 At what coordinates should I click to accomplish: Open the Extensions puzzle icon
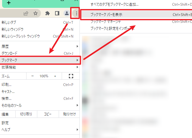click(47, 13)
